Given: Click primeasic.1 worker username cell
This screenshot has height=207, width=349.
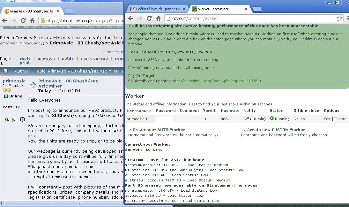Looking at the screenshot, I should tap(137, 119).
